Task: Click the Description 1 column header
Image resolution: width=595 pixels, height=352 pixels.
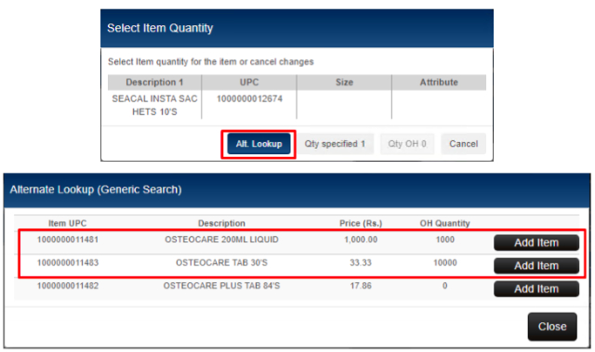Action: tap(154, 83)
